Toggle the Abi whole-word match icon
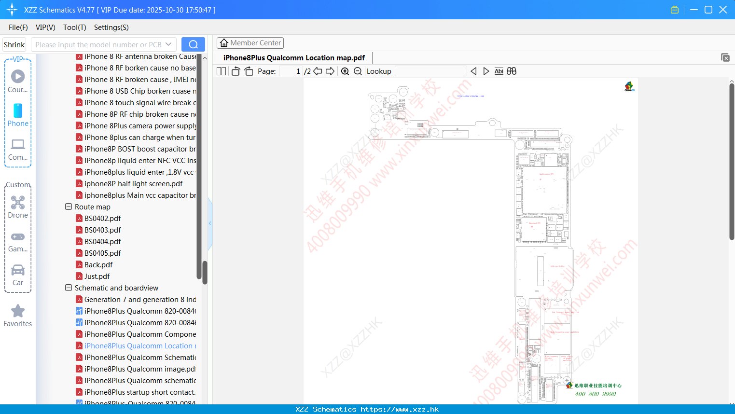Screen dimensions: 735x414 pos(499,71)
